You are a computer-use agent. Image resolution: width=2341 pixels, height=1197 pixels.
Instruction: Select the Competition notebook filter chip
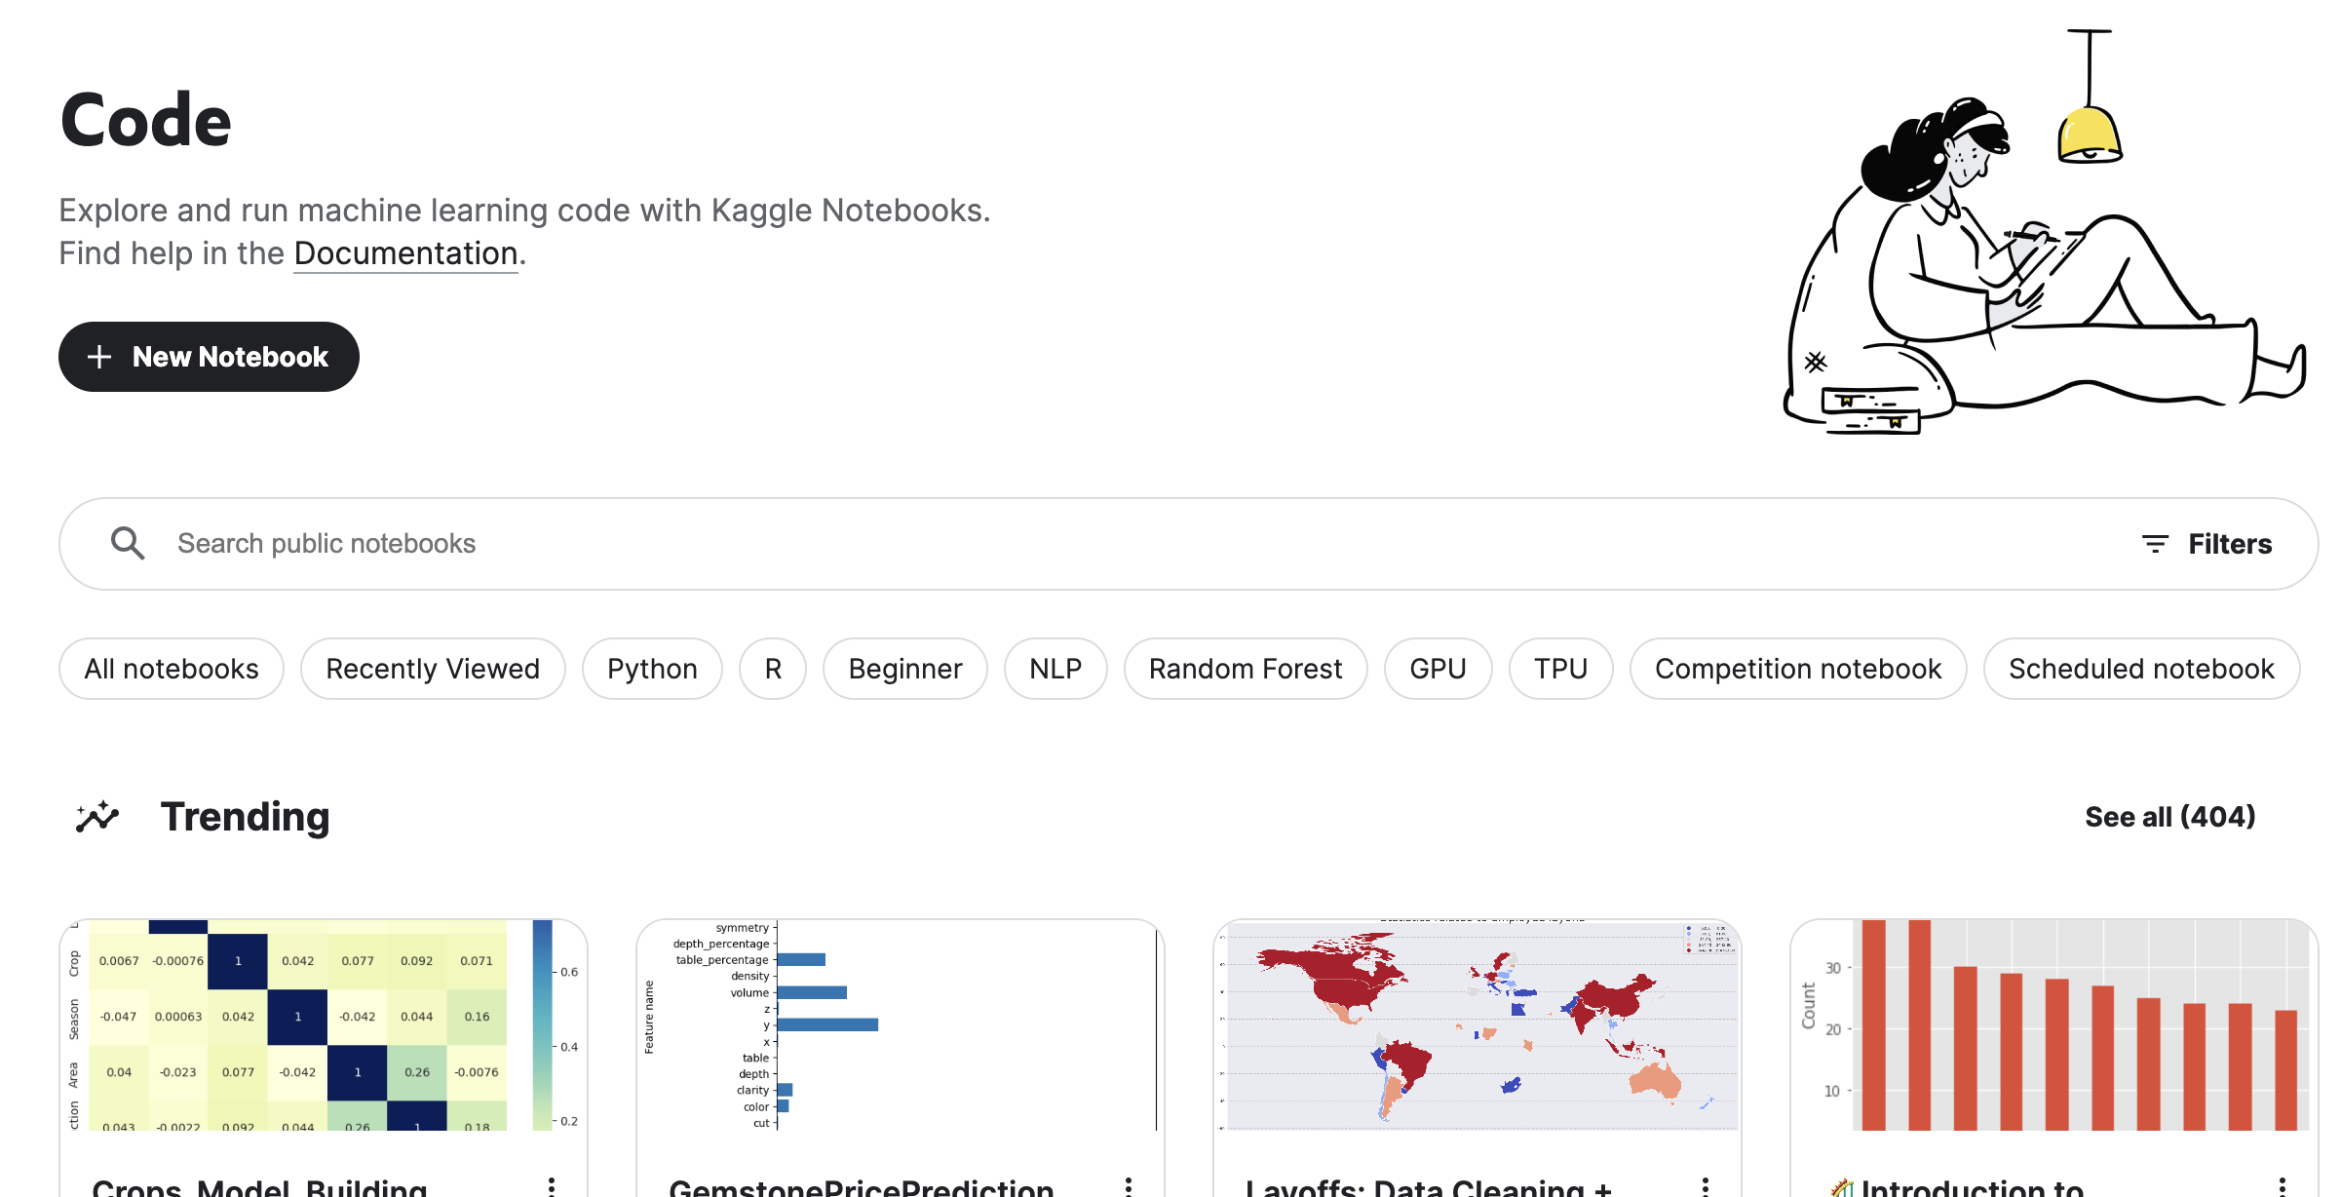[1797, 669]
